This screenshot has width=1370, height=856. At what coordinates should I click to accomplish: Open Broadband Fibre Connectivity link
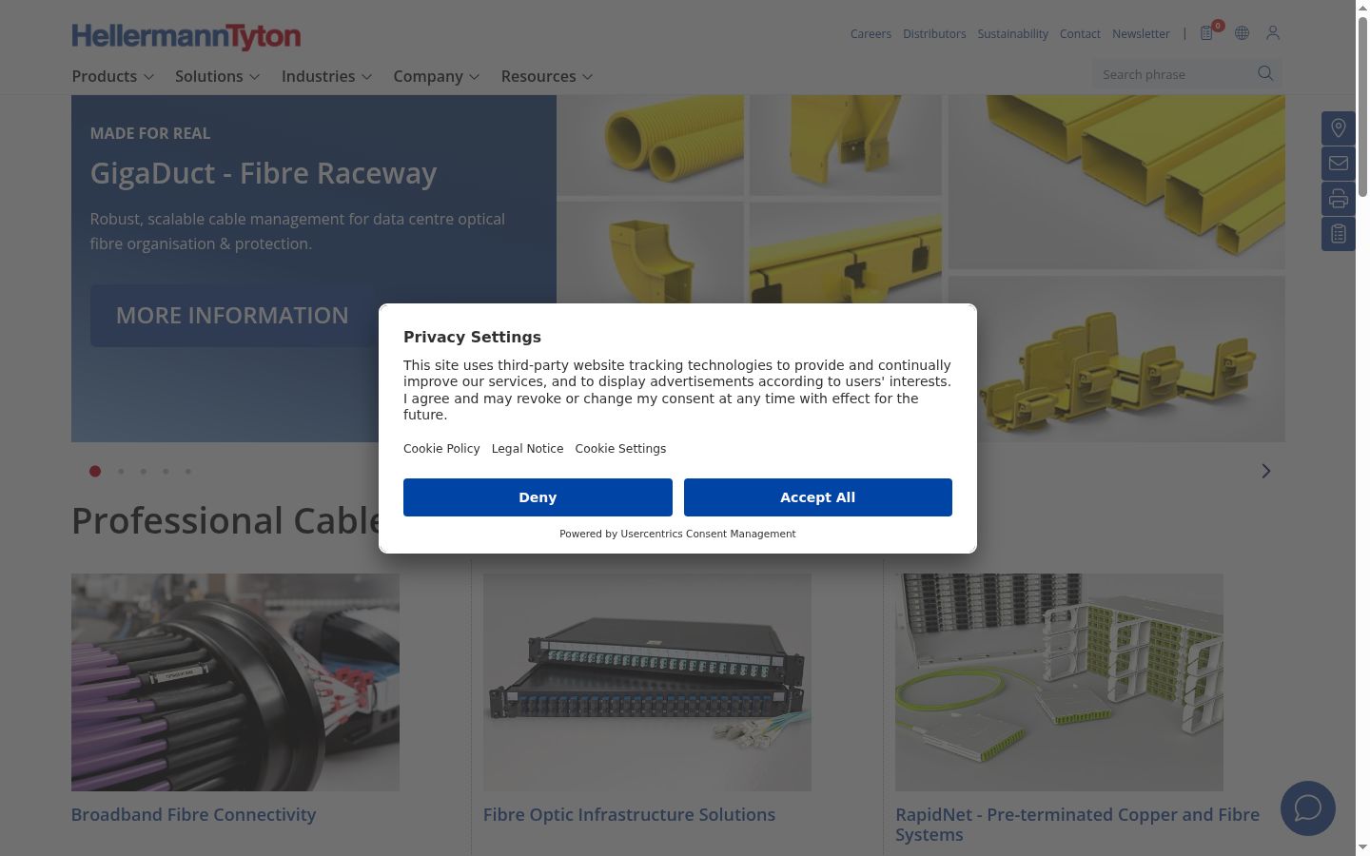(x=193, y=815)
